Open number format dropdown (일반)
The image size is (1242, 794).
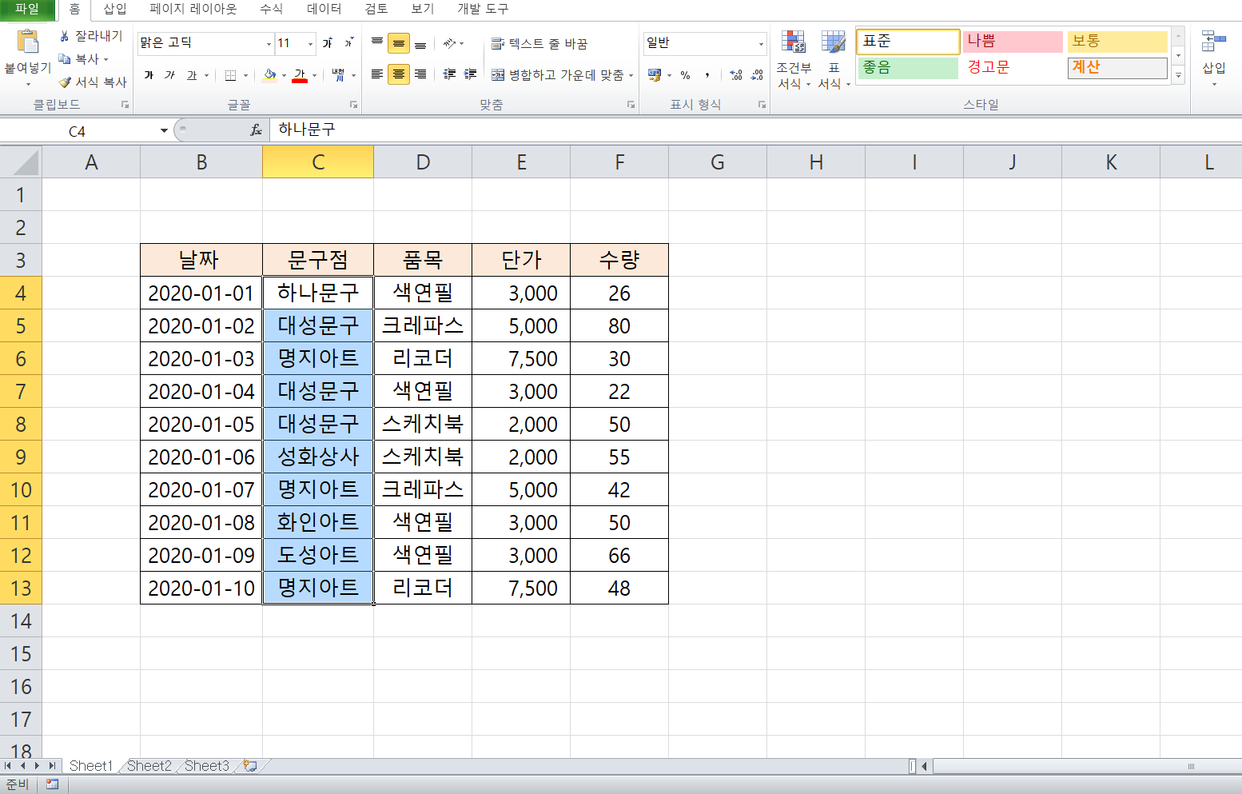761,43
